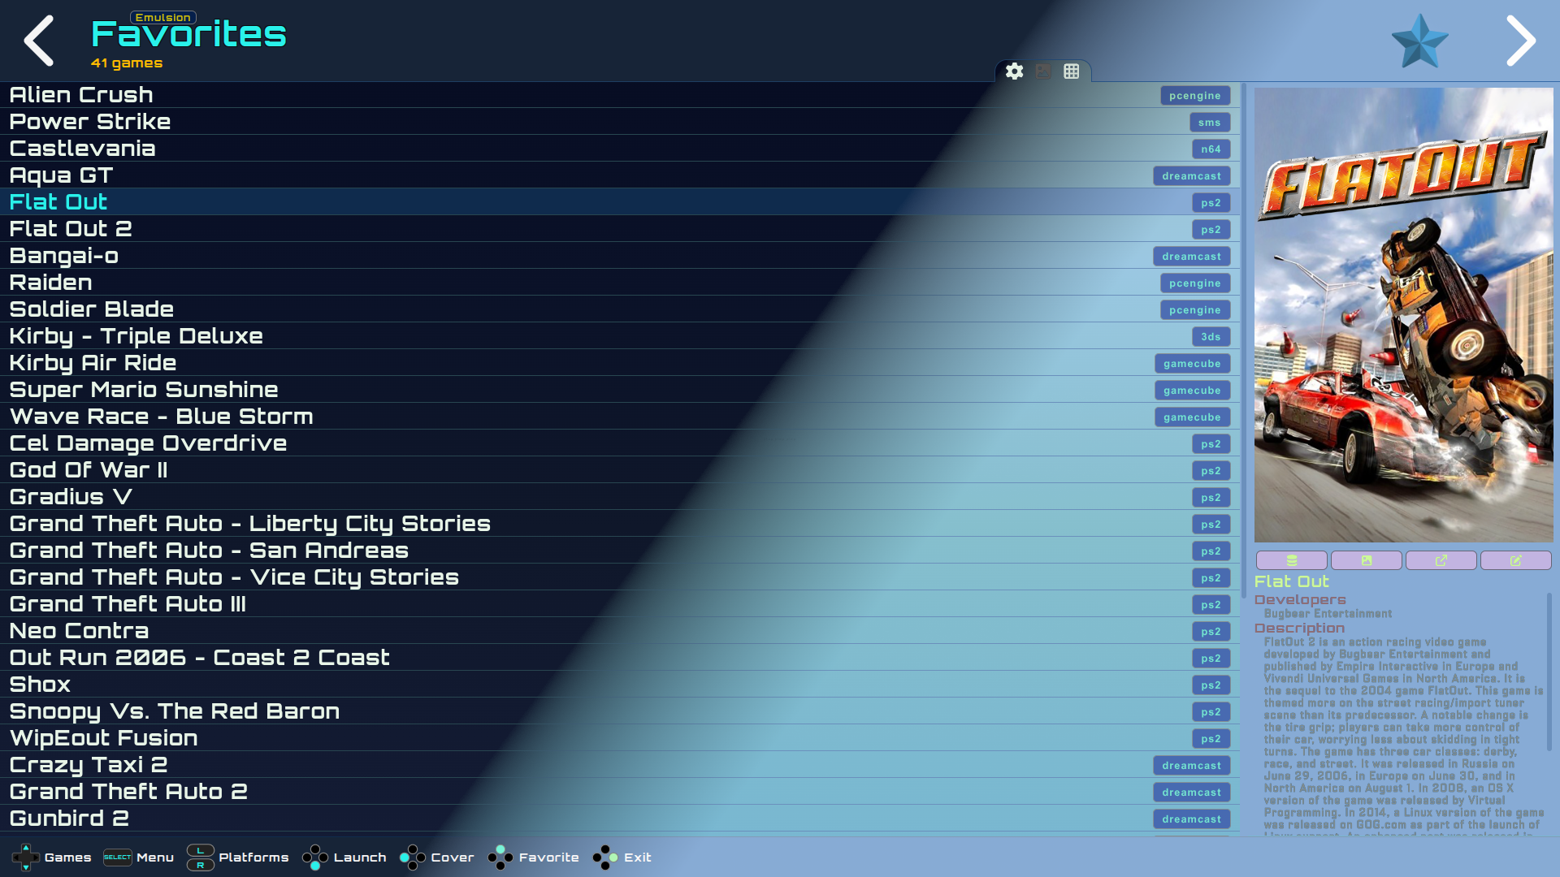Select Super Mario Sunshine game entry
Image resolution: width=1560 pixels, height=877 pixels.
[x=144, y=390]
